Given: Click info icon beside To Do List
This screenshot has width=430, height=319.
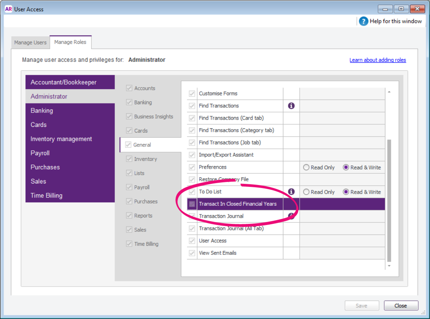Looking at the screenshot, I should (x=291, y=192).
